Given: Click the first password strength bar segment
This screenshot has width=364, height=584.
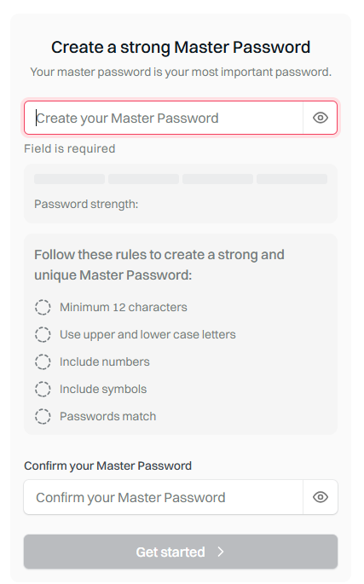Looking at the screenshot, I should click(69, 179).
